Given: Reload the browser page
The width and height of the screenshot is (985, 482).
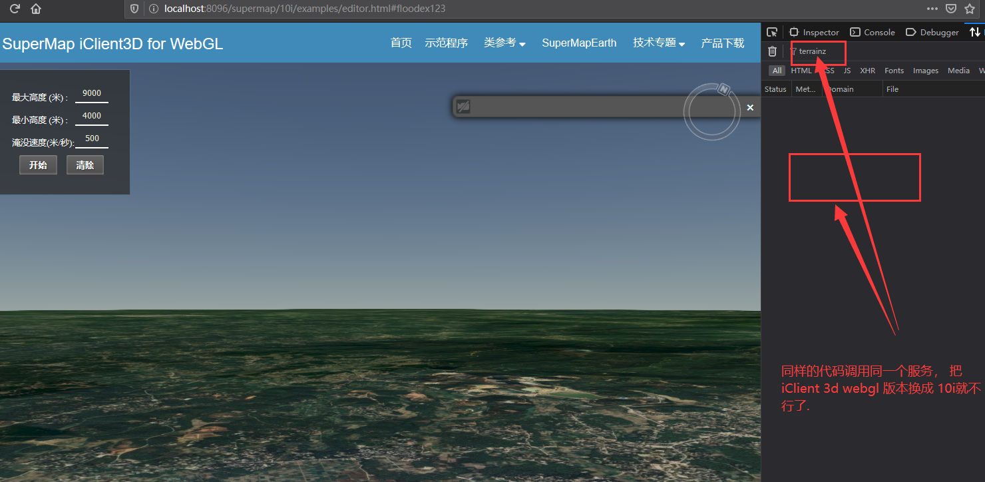Looking at the screenshot, I should coord(15,9).
